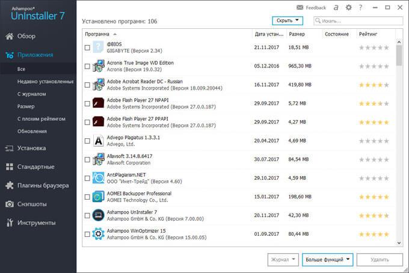Click the AOMEI Backupper Professional icon

[x=99, y=197]
